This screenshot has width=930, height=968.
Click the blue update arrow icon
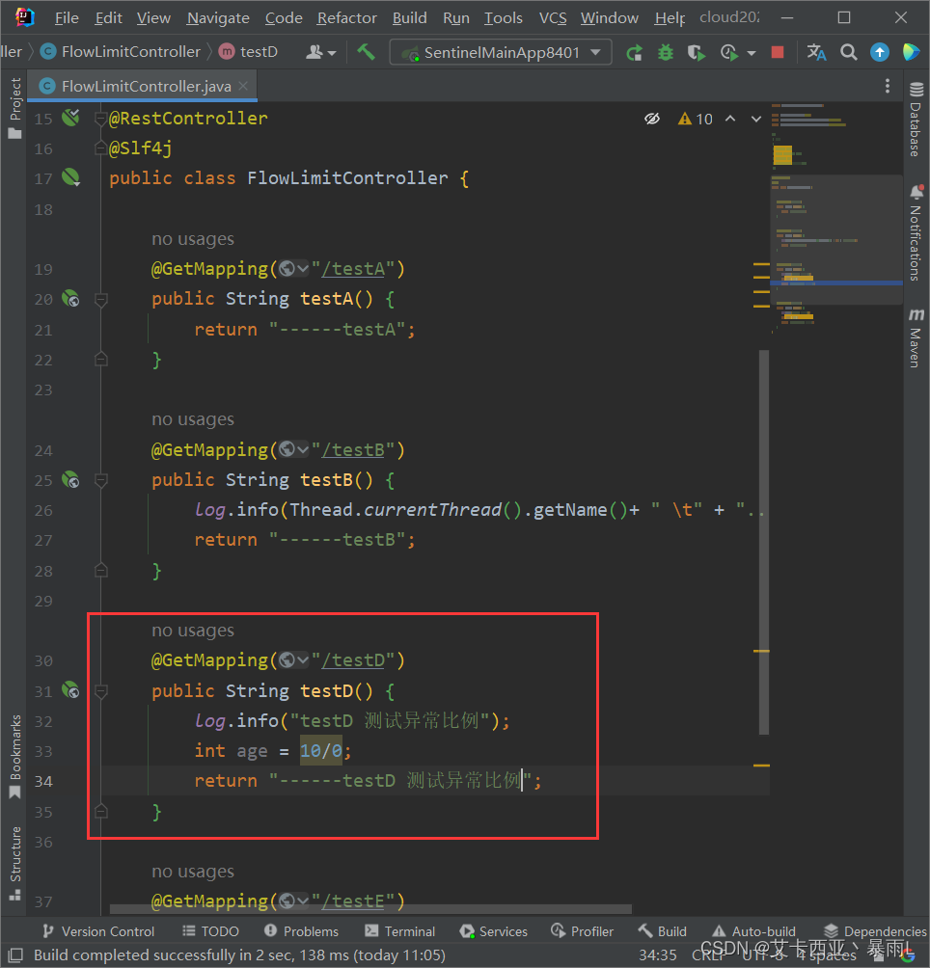click(880, 52)
